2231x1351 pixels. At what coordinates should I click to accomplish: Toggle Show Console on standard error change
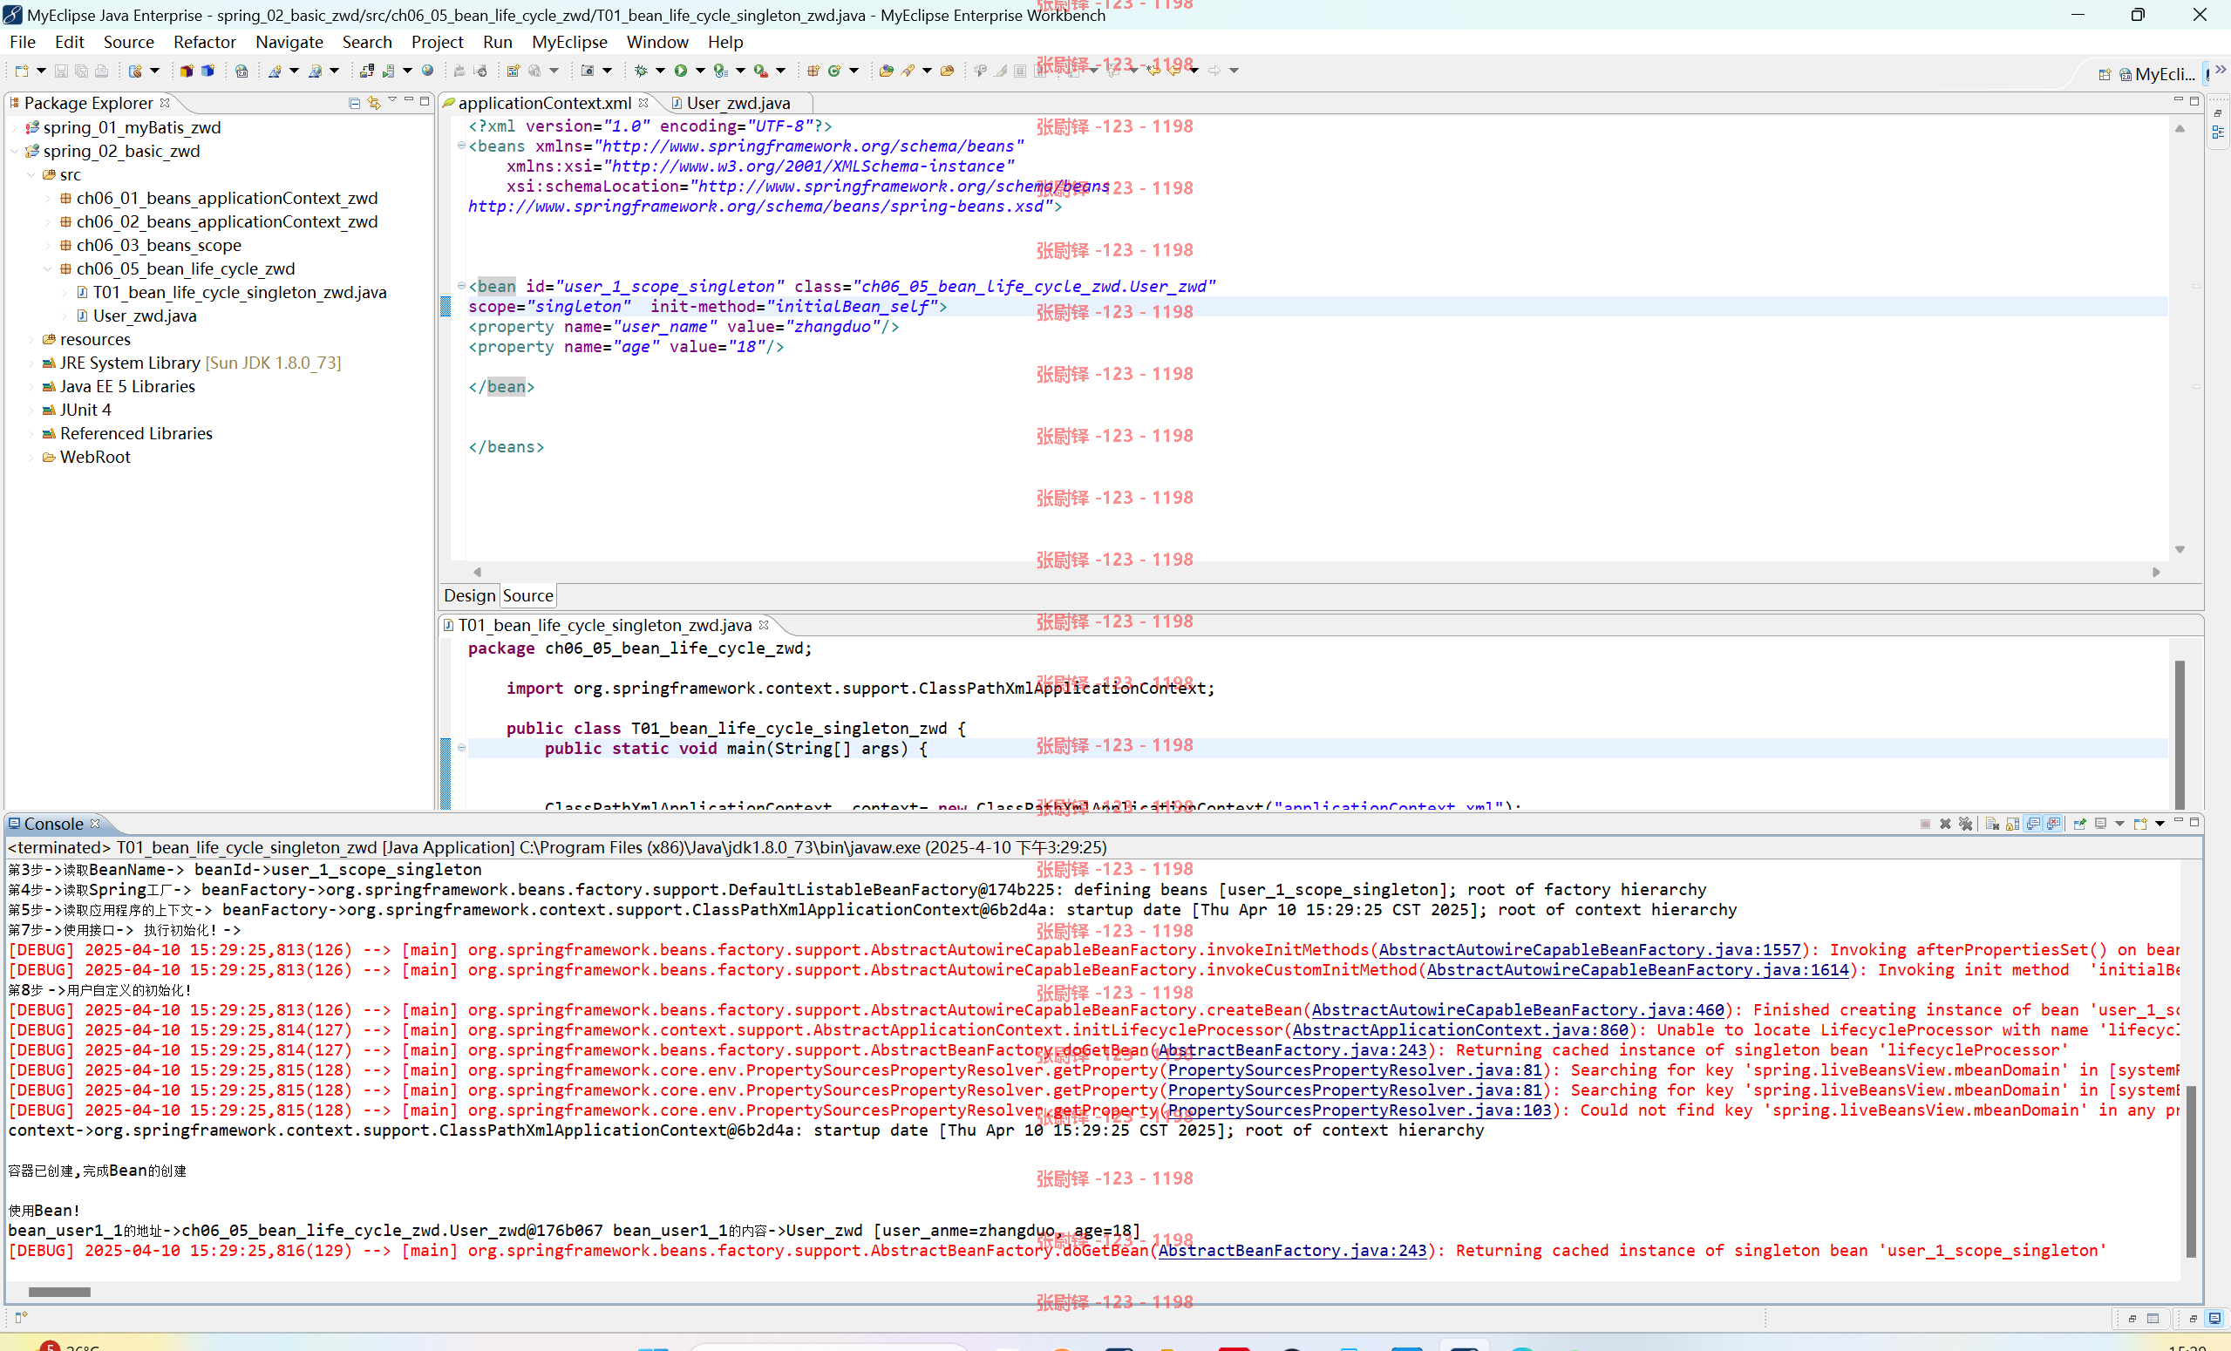click(2053, 823)
